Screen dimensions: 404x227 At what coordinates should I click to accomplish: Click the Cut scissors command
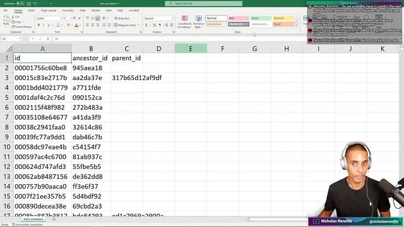pyautogui.click(x=15, y=17)
